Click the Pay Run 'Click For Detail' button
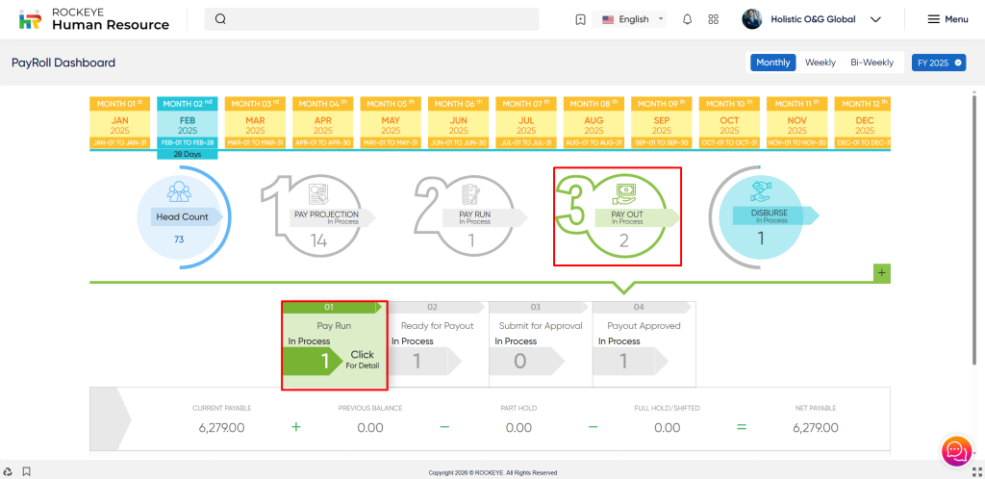The height and width of the screenshot is (479, 985). pyautogui.click(x=361, y=360)
